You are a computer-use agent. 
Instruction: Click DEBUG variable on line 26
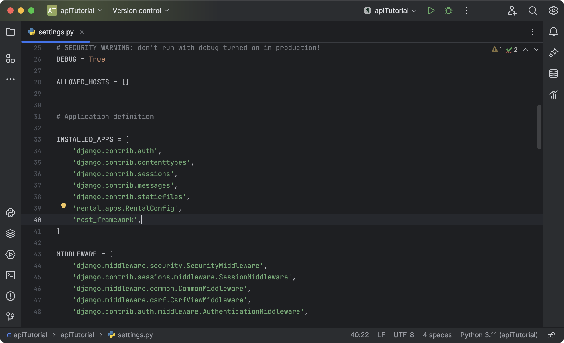tap(66, 59)
